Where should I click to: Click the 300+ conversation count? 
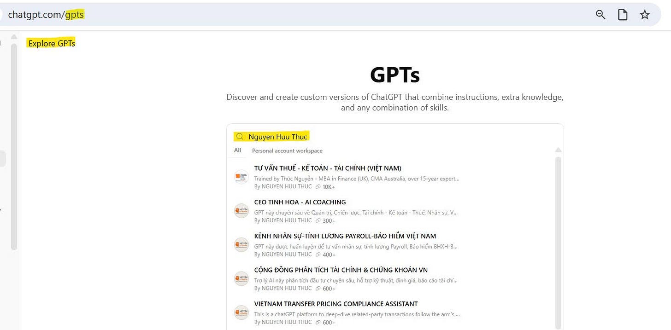tap(325, 221)
